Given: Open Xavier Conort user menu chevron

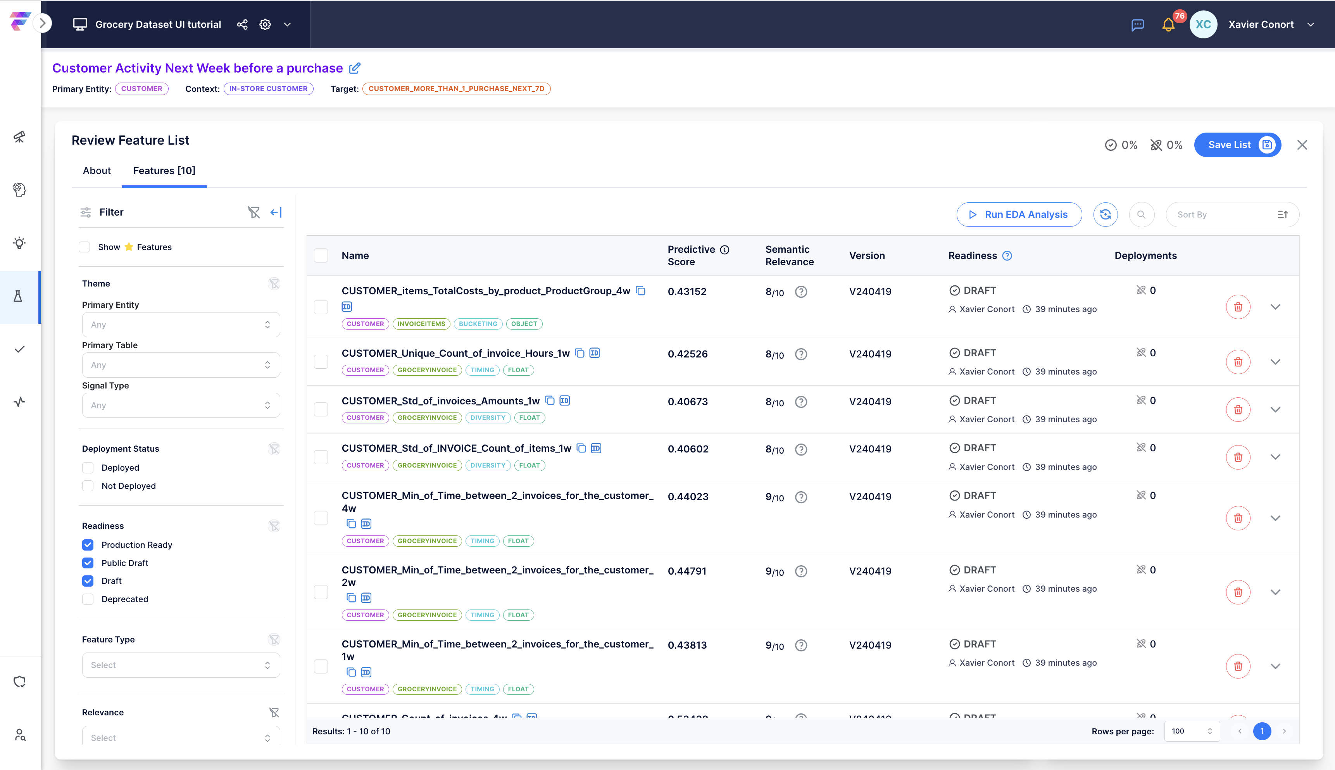Looking at the screenshot, I should tap(1311, 25).
